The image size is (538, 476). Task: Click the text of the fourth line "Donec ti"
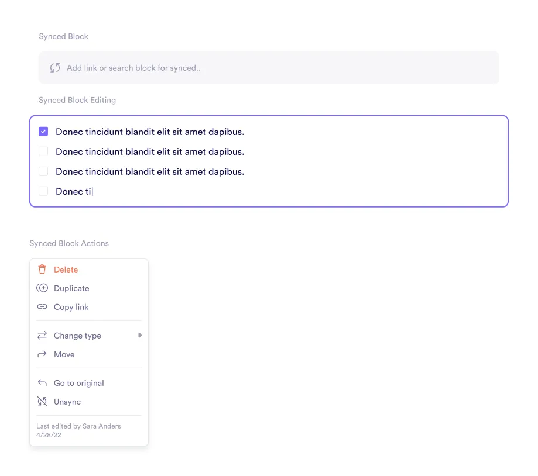coord(73,191)
